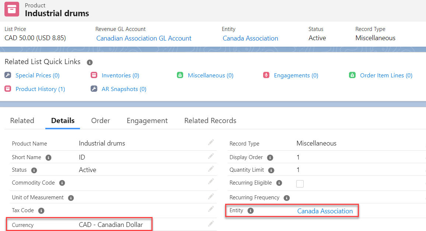Click edit pencil next to Currency field
Viewport: 426px width, 231px height.
click(x=211, y=223)
